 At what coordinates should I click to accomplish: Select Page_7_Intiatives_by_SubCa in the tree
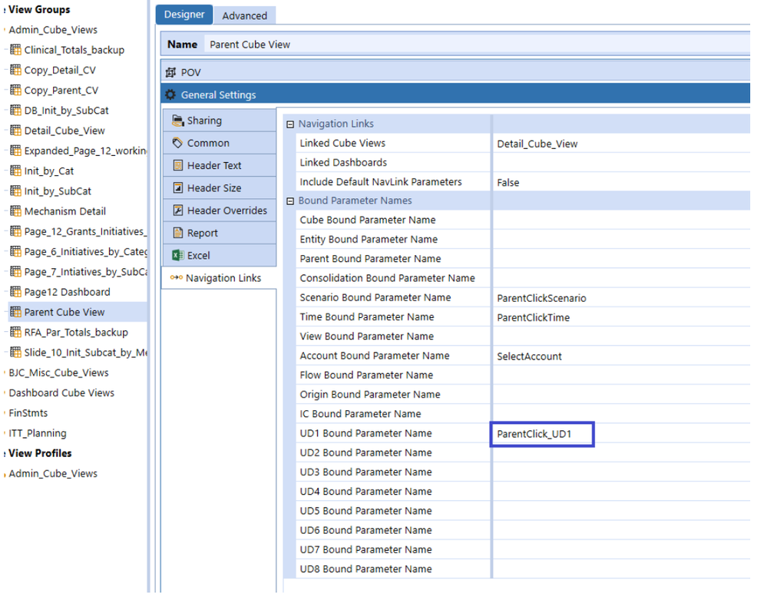85,272
